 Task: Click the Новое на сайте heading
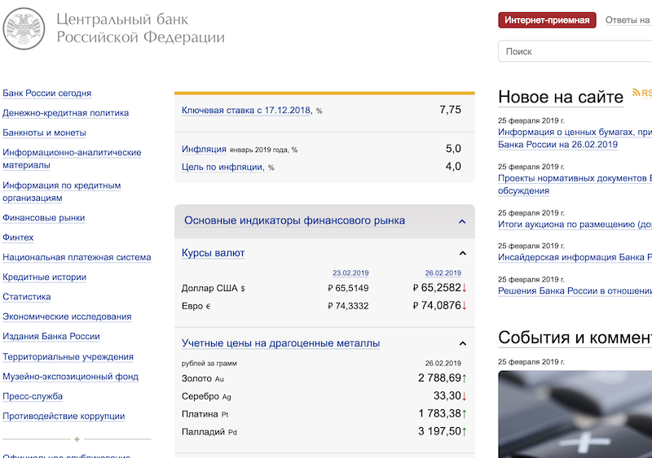(x=561, y=97)
